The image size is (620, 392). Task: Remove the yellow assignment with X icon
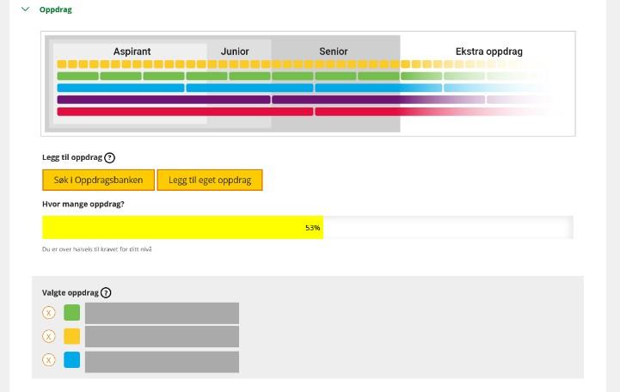[49, 336]
